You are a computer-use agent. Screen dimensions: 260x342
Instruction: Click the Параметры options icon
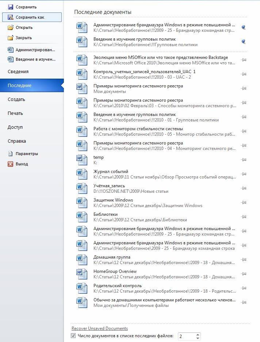pyautogui.click(x=10, y=154)
